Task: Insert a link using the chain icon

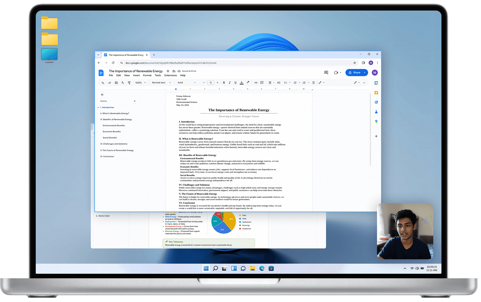Action: pyautogui.click(x=256, y=83)
